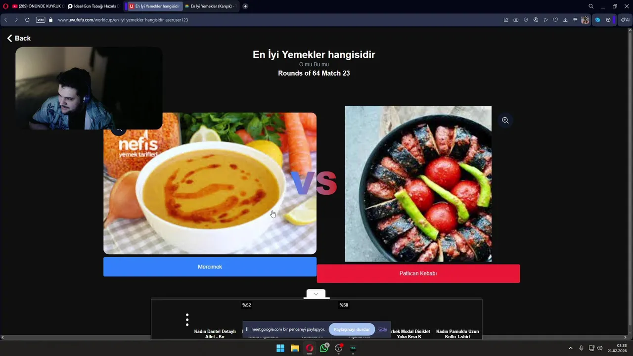
Task: Click the Gizle link
Action: coord(383,329)
